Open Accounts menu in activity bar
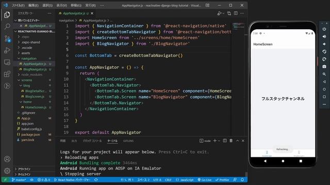The width and height of the screenshot is (330, 185). point(7,159)
